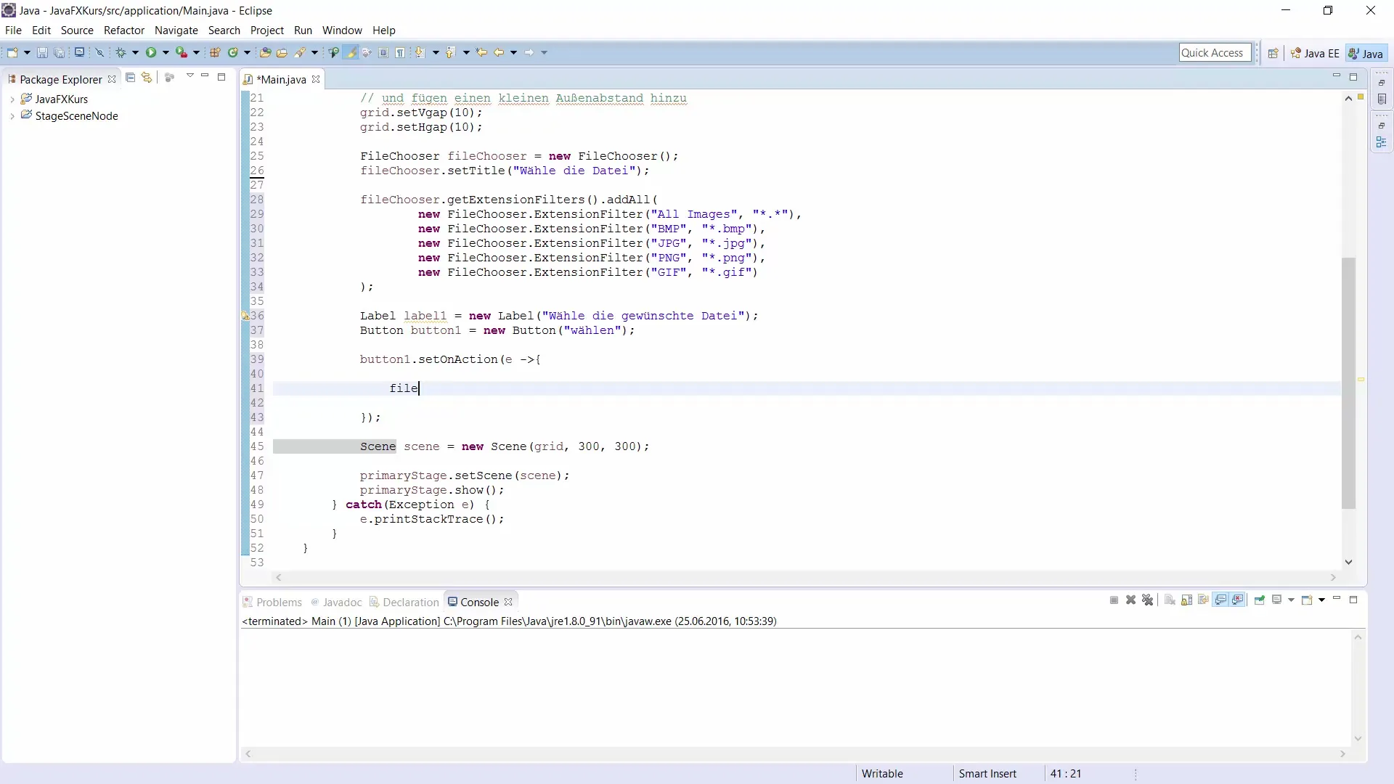Click the New file wizard icon

[x=12, y=52]
